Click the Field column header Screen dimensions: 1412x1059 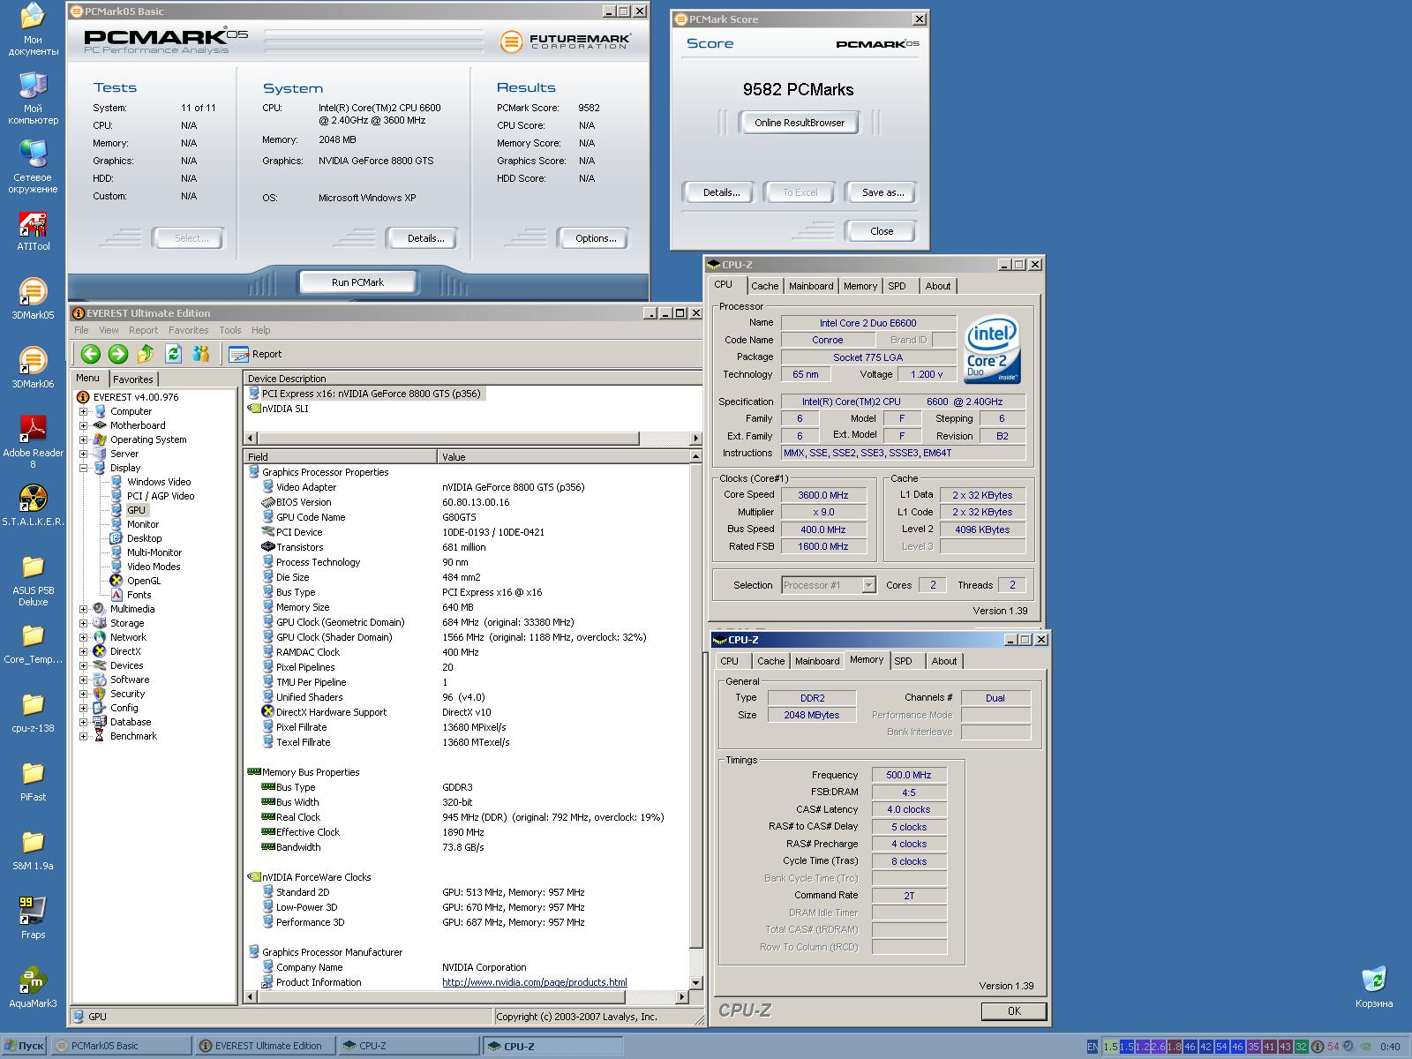(341, 456)
